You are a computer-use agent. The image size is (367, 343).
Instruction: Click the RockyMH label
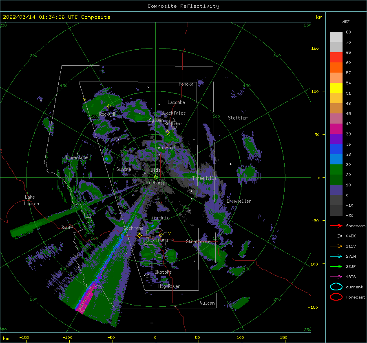108,114
